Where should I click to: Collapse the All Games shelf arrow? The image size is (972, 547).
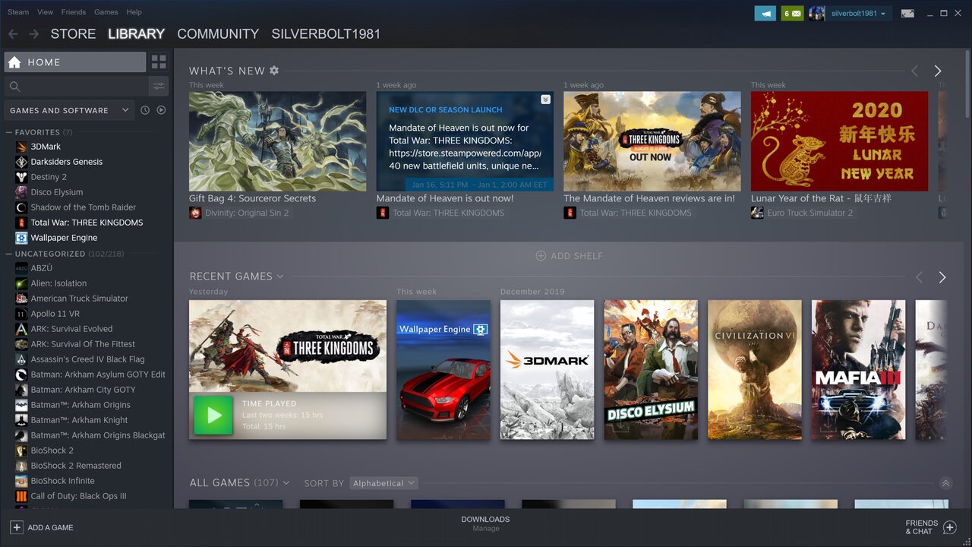[x=945, y=483]
